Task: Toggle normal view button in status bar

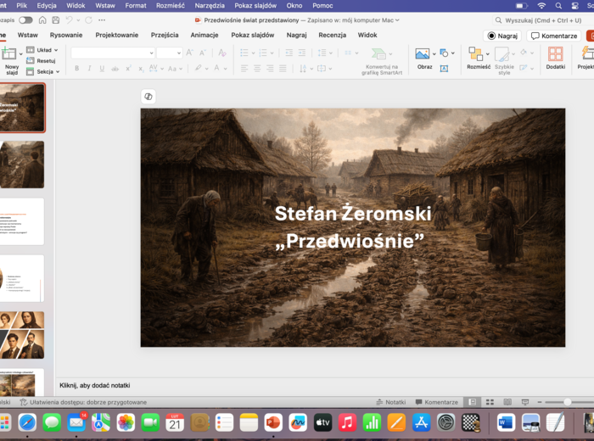Action: [x=472, y=402]
